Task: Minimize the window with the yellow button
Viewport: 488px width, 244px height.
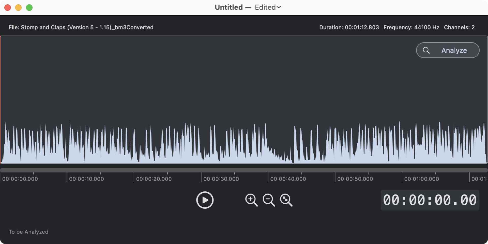Action: [x=19, y=8]
